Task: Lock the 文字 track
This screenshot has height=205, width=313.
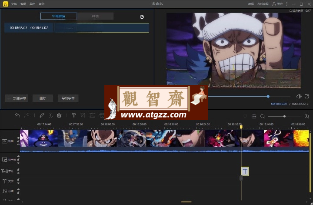Action: 18,179
